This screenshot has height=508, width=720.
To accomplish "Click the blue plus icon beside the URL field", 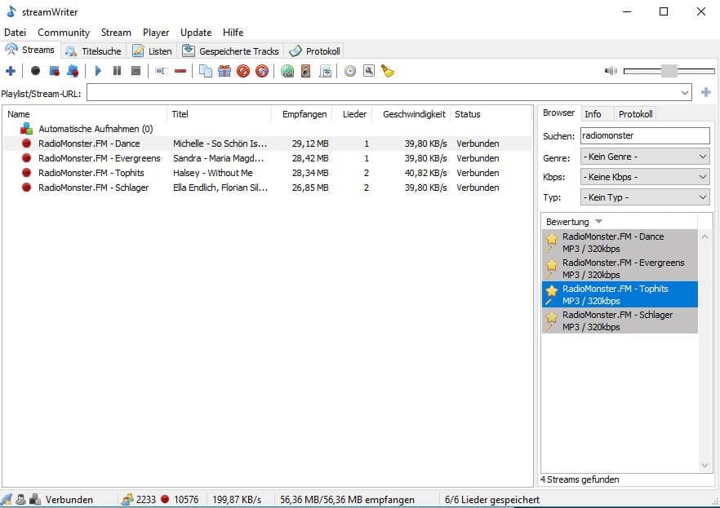I will click(x=706, y=93).
